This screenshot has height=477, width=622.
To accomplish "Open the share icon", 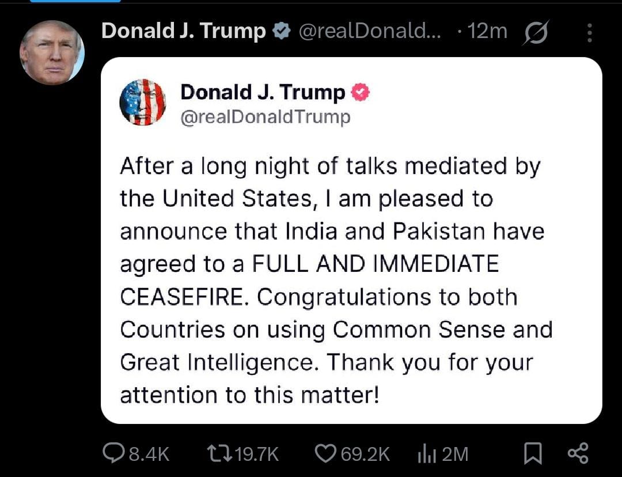I will [x=578, y=453].
